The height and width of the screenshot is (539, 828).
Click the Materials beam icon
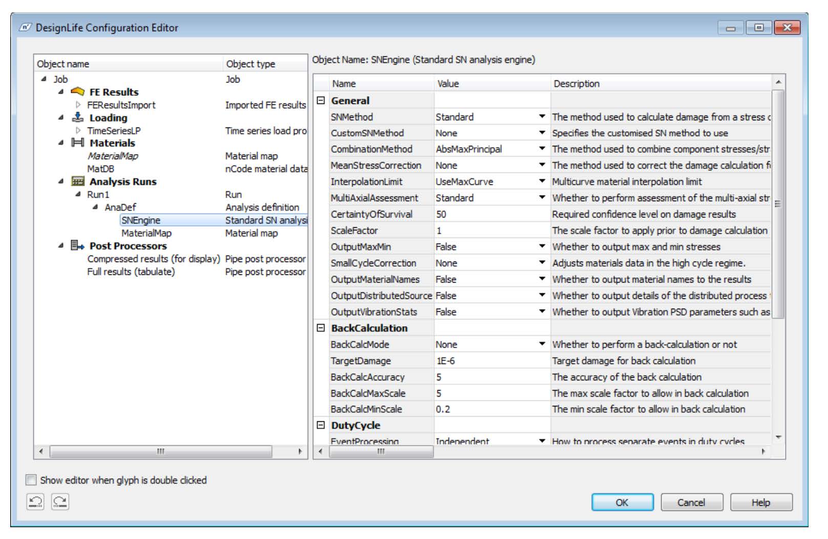coord(77,143)
